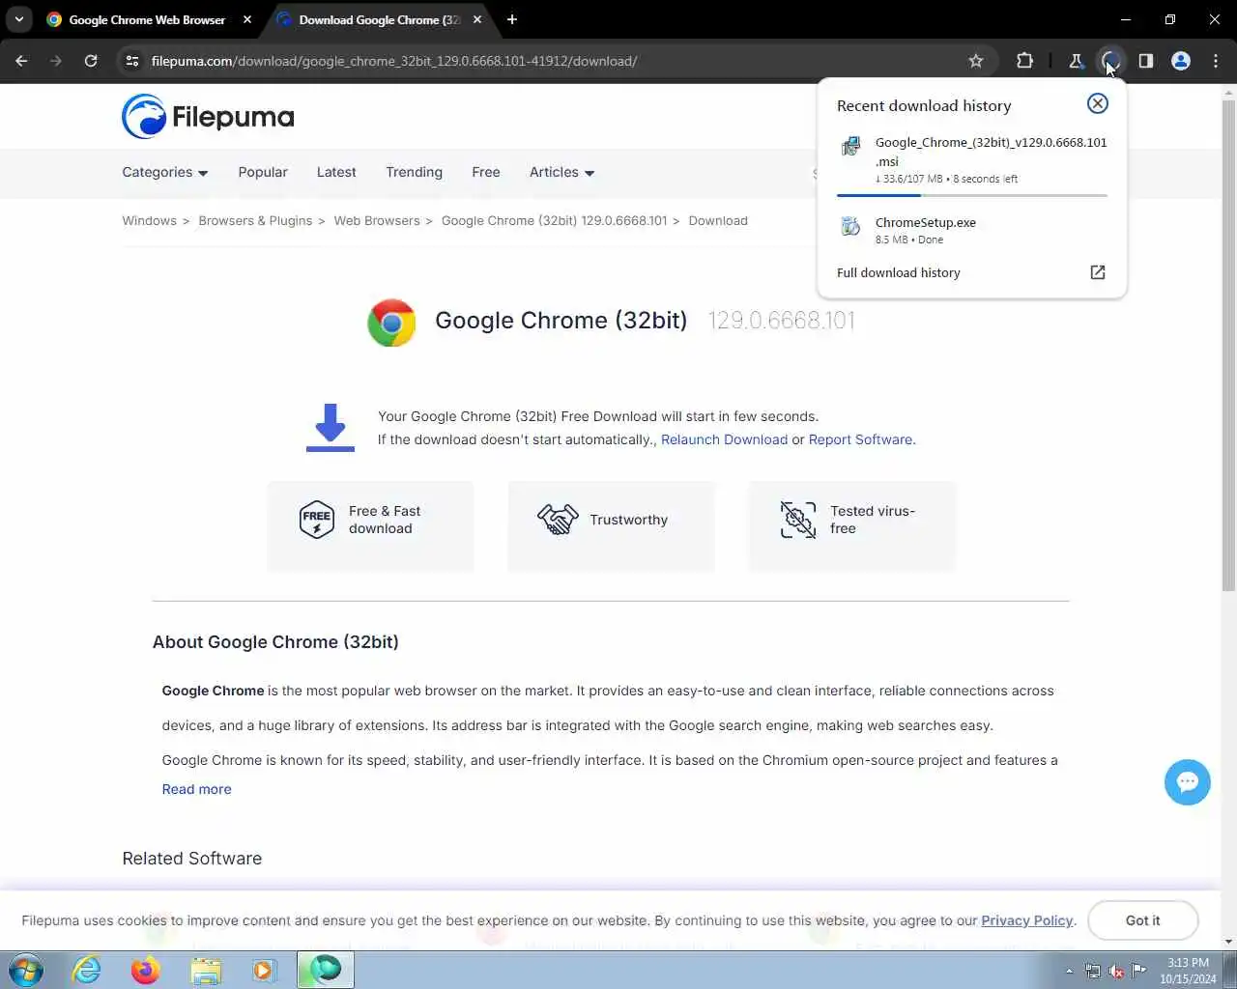Viewport: 1237px width, 989px height.
Task: Click the taskbar clock showing 3:13 PM
Action: (1188, 971)
